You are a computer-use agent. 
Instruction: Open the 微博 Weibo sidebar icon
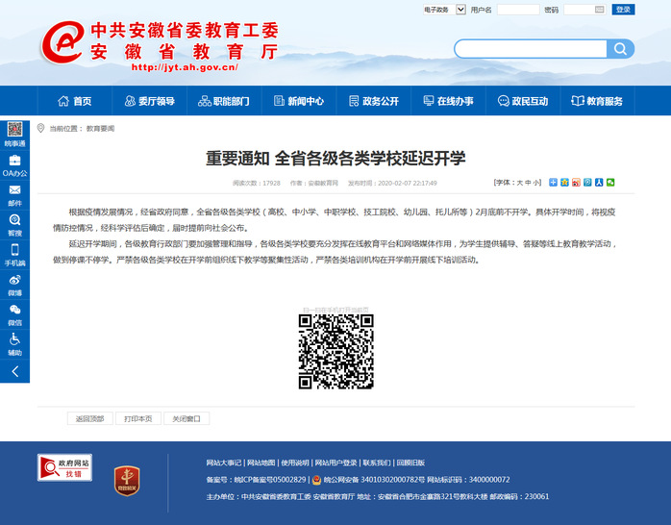tap(14, 286)
